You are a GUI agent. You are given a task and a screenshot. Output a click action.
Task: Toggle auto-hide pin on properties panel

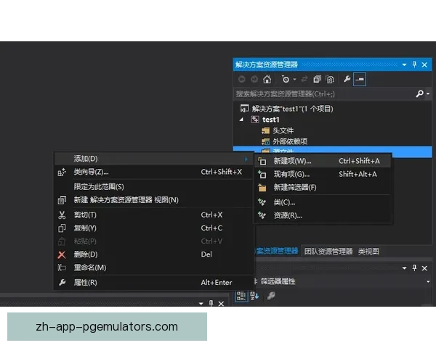tap(414, 268)
